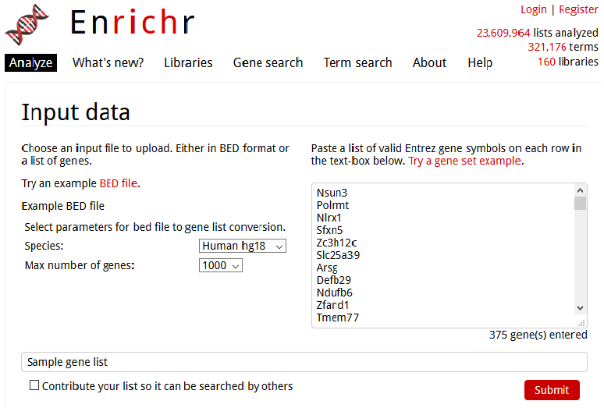Image resolution: width=604 pixels, height=408 pixels.
Task: Go to the Libraries page
Action: (188, 62)
